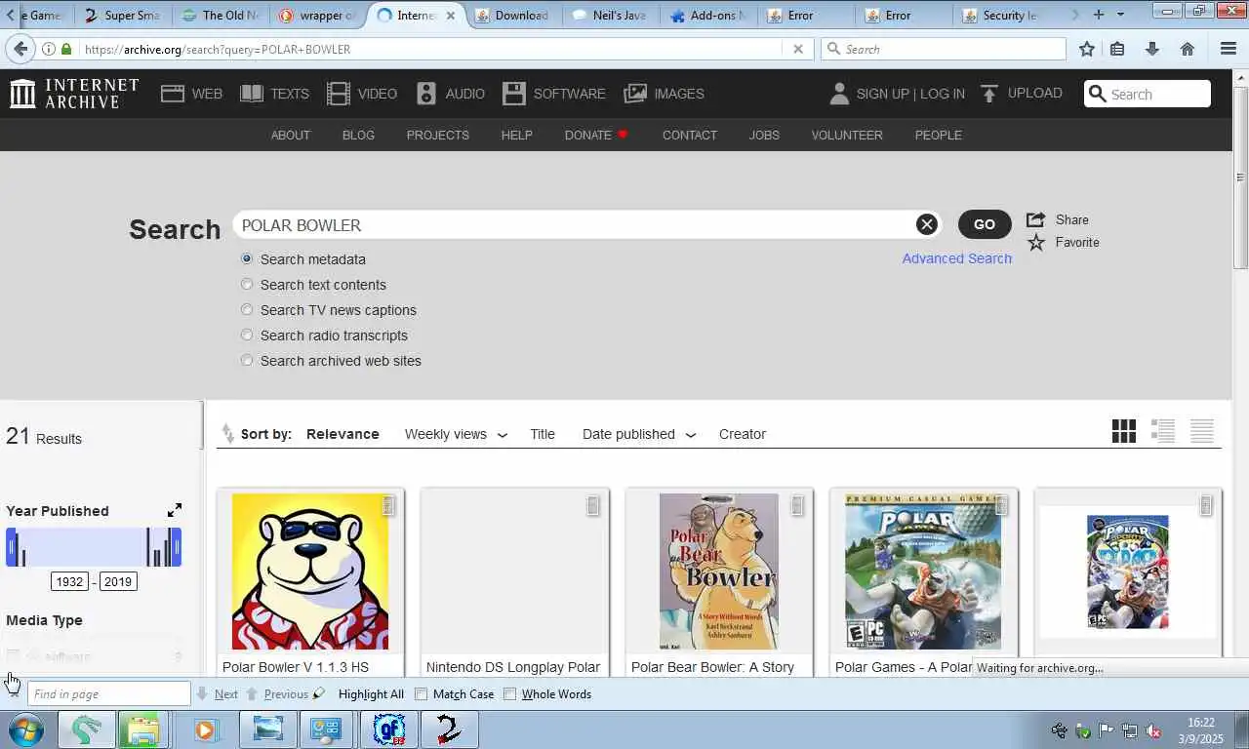Open the VOLUNTEER link
This screenshot has height=749, width=1249.
847,135
